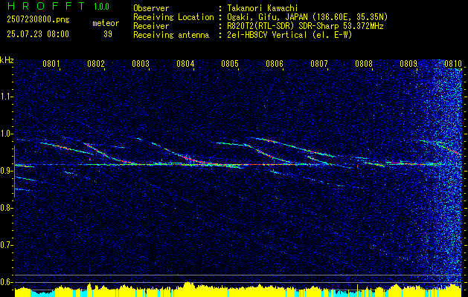Click the 1.1 kHz axis label
This screenshot has width=468, height=297.
pos(6,97)
